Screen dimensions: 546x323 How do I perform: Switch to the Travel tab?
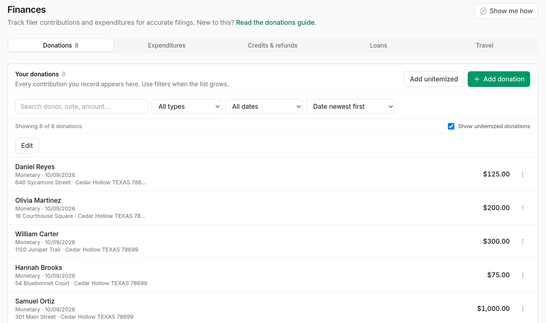coord(485,45)
